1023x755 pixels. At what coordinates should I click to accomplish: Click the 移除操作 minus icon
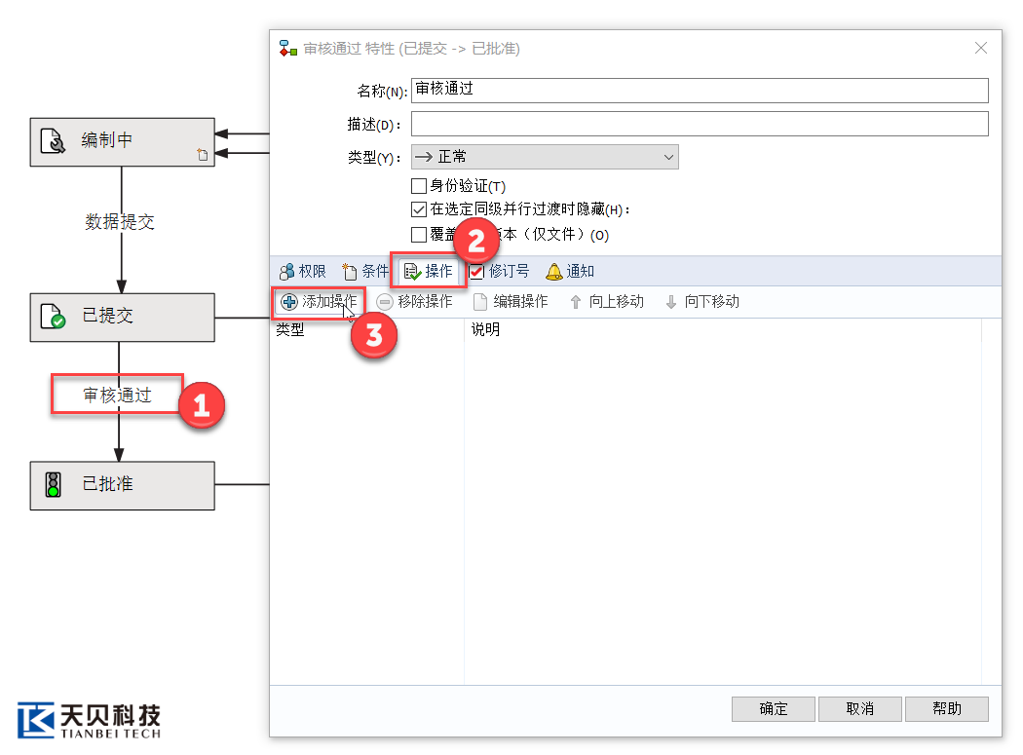[385, 302]
